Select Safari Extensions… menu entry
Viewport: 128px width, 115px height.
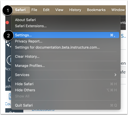(x=66, y=26)
